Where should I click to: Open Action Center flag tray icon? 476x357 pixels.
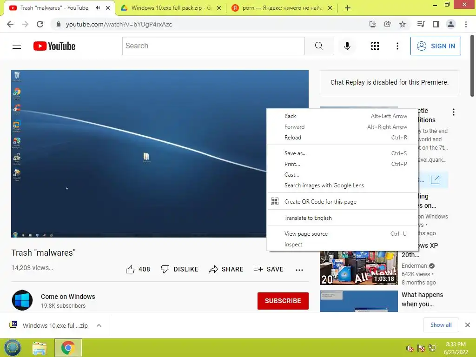pyautogui.click(x=421, y=348)
